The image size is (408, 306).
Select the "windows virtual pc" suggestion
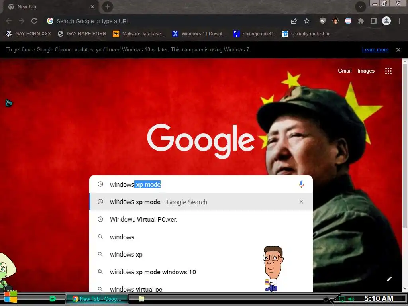point(201,287)
